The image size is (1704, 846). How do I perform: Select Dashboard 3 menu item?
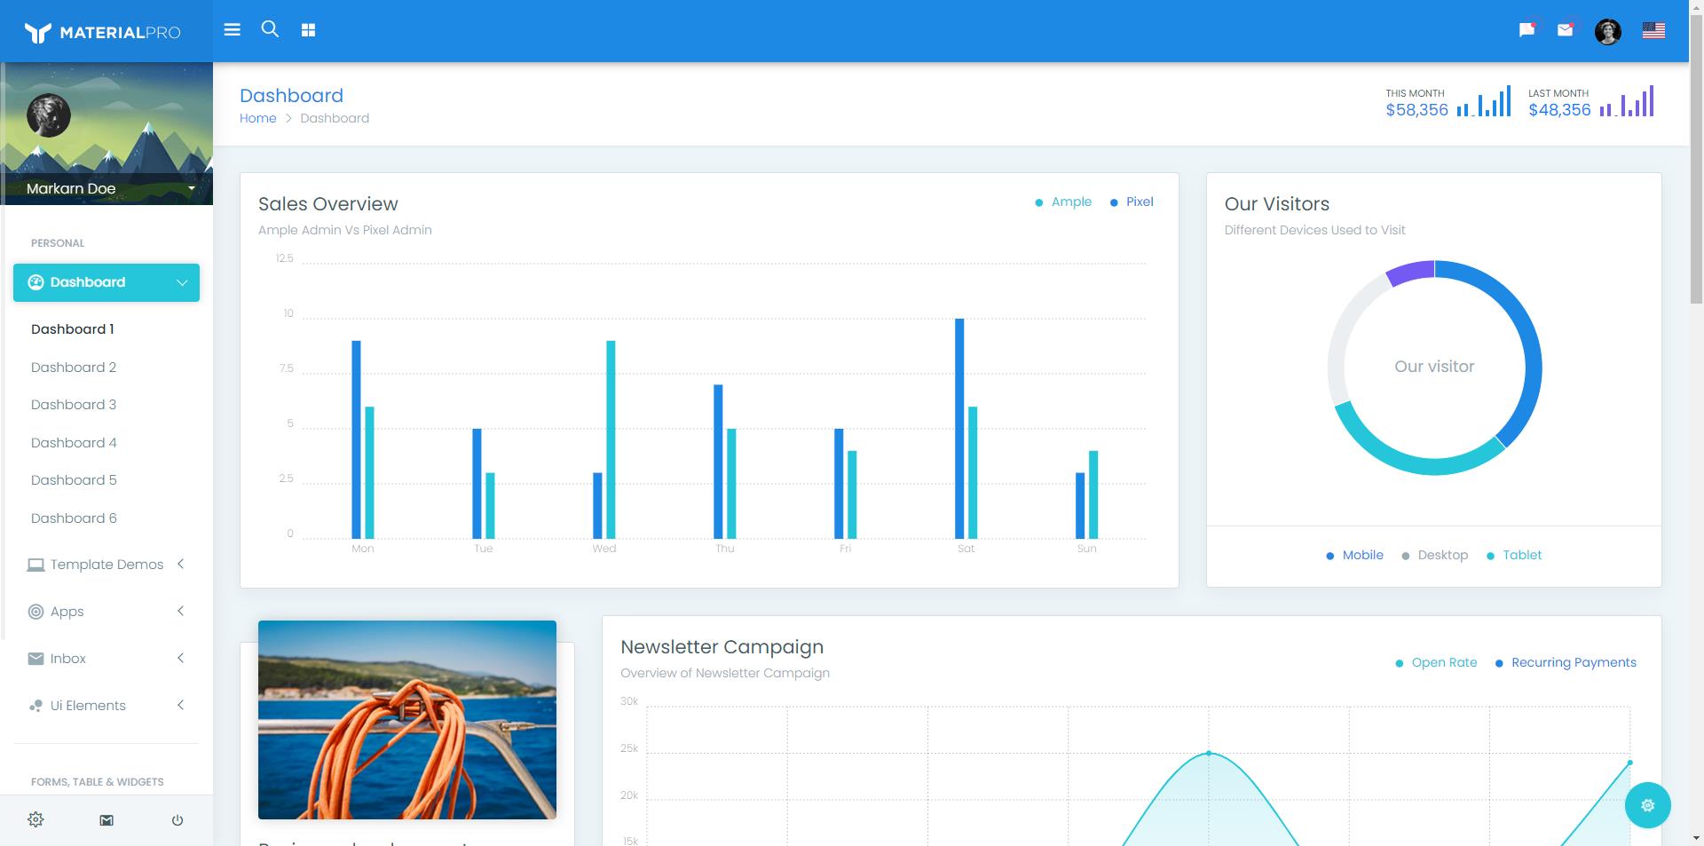74,405
